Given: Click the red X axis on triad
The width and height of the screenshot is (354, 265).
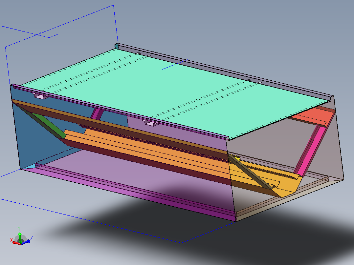Looking at the screenshot, I should coord(16,243).
